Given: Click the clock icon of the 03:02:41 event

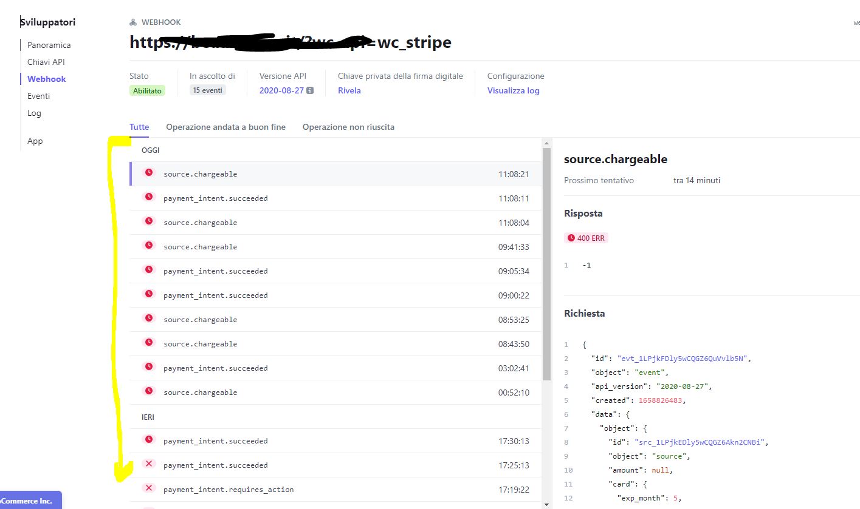Looking at the screenshot, I should [x=148, y=367].
